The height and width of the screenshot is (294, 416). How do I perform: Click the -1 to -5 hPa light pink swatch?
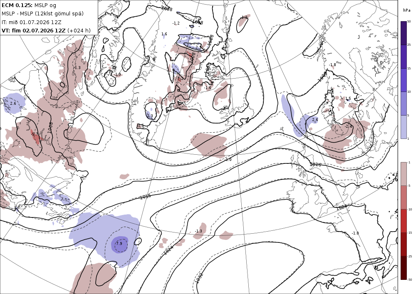pyautogui.click(x=404, y=174)
